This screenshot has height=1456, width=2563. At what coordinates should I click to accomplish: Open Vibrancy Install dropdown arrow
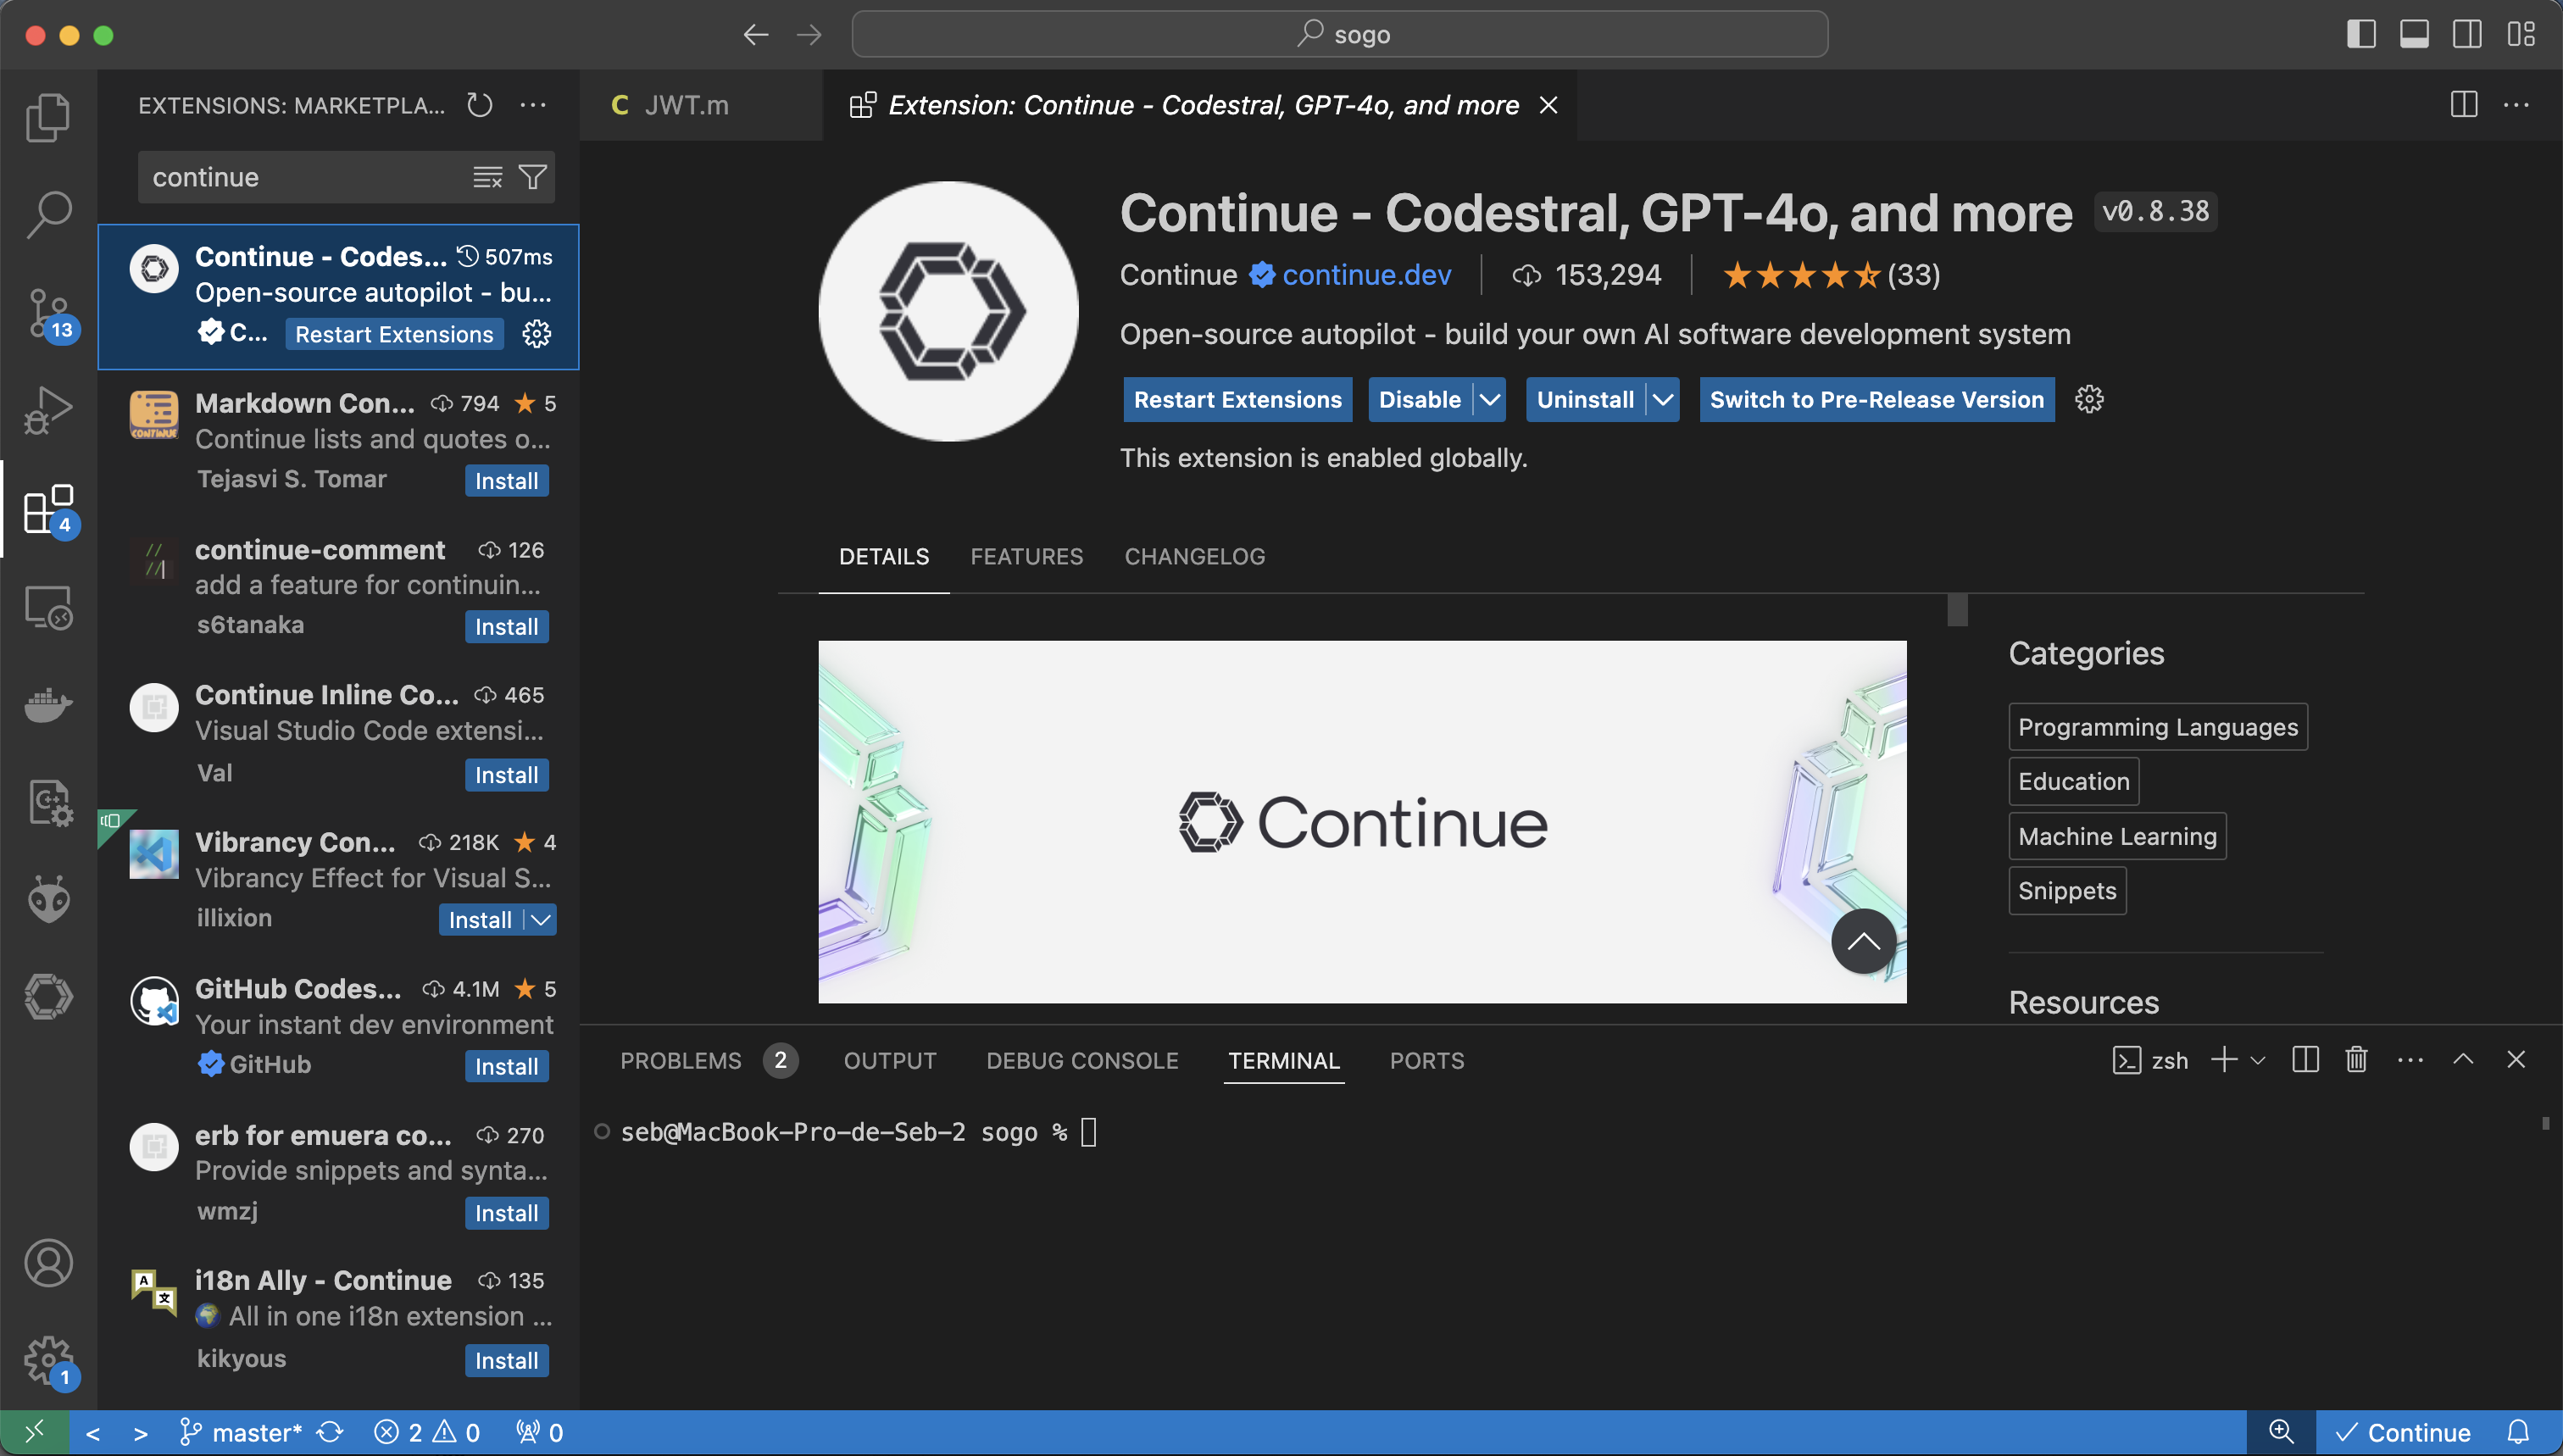tap(541, 920)
